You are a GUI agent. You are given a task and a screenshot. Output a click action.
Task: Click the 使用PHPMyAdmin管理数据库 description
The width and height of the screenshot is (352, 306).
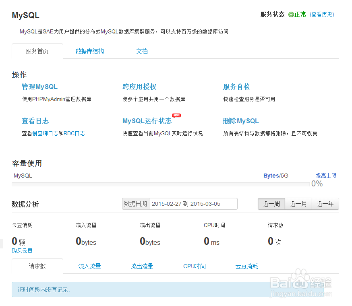coord(56,99)
